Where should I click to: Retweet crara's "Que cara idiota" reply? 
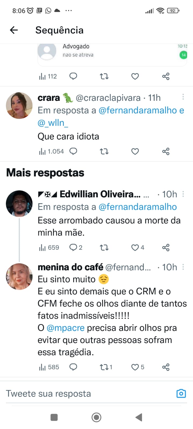[104, 151]
